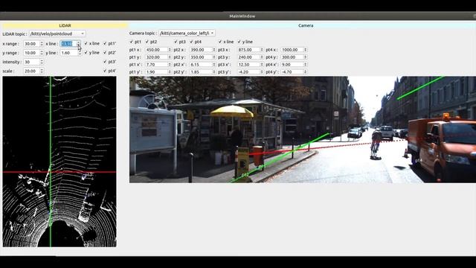Click the pt3 x' spin arrows
Image resolution: width=476 pixels, height=268 pixels.
click(262, 65)
